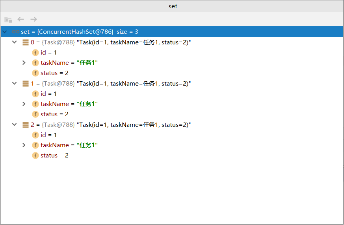The image size is (344, 225).
Task: Expand taskName field under element 0
Action: click(x=24, y=62)
